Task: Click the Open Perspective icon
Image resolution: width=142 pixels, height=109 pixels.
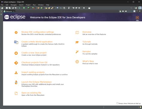Action: pos(136,8)
